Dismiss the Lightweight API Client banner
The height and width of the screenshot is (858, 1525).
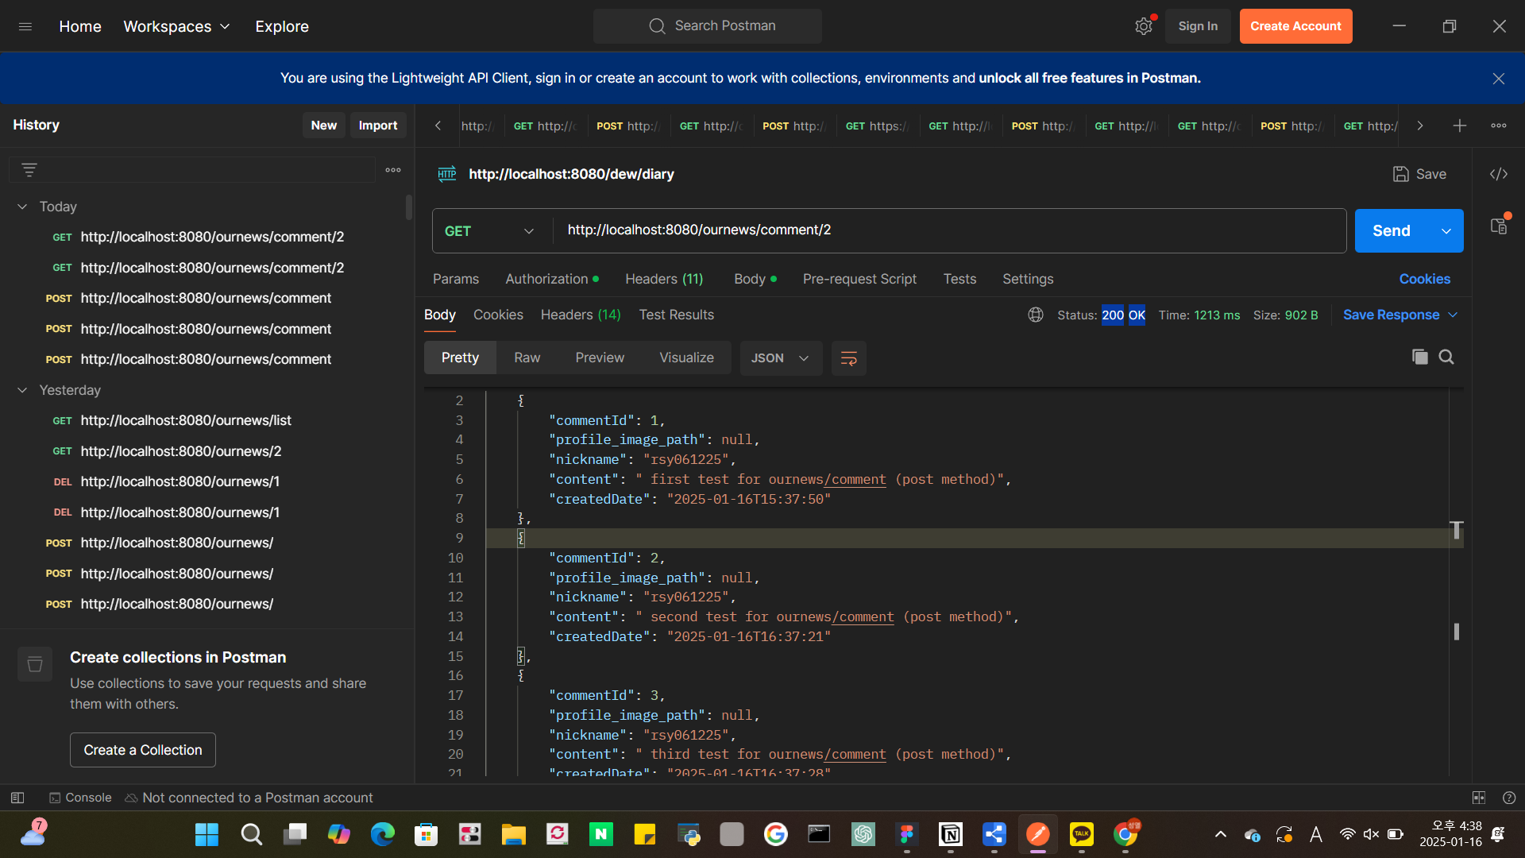[1499, 79]
